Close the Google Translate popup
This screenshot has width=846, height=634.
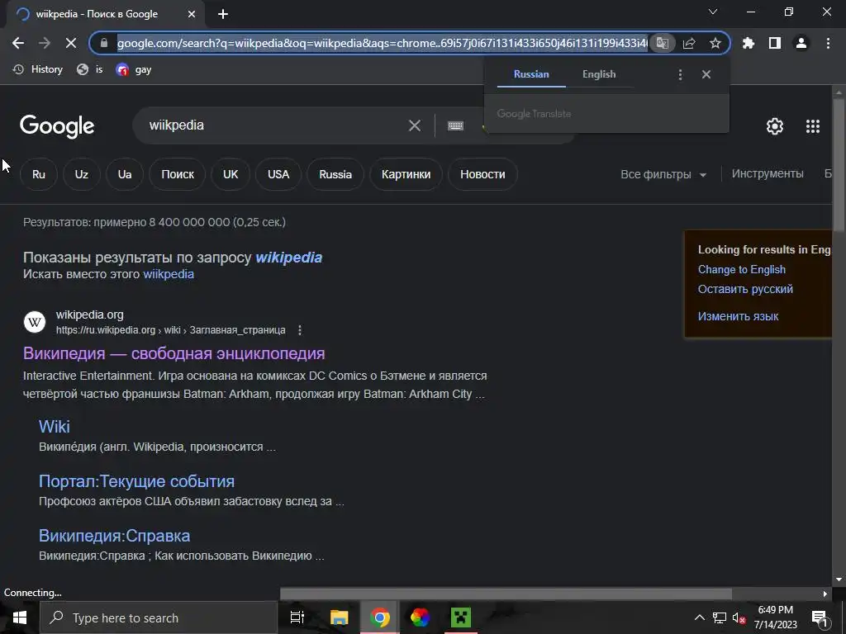(x=706, y=74)
